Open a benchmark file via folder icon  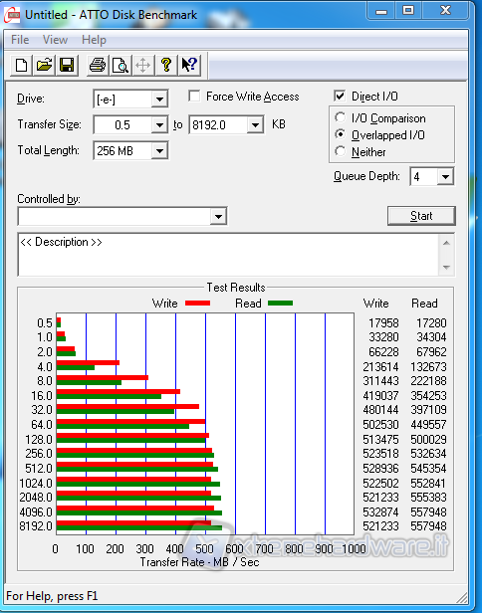[x=44, y=65]
